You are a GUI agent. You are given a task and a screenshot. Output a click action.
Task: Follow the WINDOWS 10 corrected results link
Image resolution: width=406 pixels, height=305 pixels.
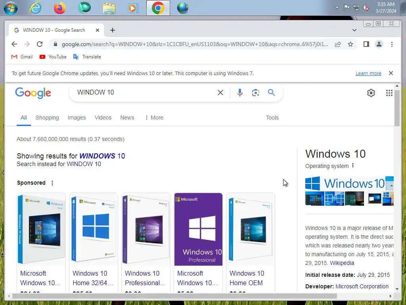click(102, 156)
